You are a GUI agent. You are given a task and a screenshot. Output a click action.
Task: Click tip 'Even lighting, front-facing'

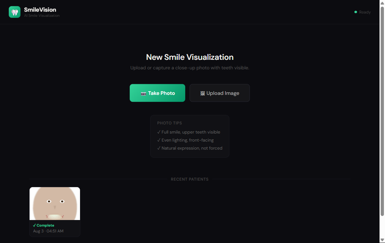point(186,140)
